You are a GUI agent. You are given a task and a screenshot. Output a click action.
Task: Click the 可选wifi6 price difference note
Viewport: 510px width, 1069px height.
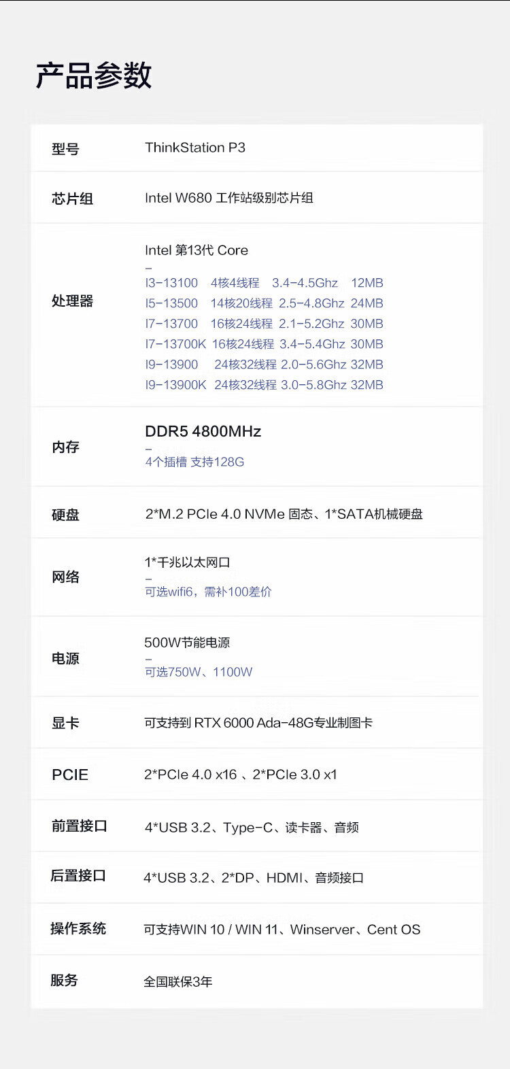208,592
